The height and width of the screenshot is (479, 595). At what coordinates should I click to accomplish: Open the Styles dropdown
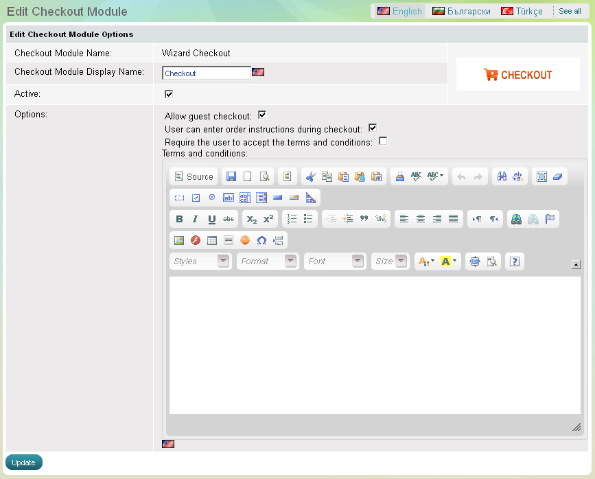pos(200,261)
